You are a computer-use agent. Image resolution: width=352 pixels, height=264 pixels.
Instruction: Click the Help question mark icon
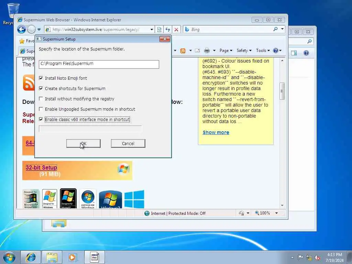[x=275, y=51]
